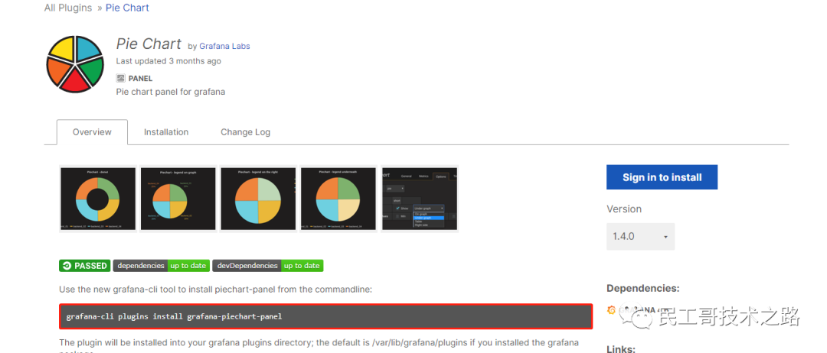This screenshot has height=353, width=827.
Task: Open the legend underneath thumbnail
Action: pyautogui.click(x=338, y=199)
